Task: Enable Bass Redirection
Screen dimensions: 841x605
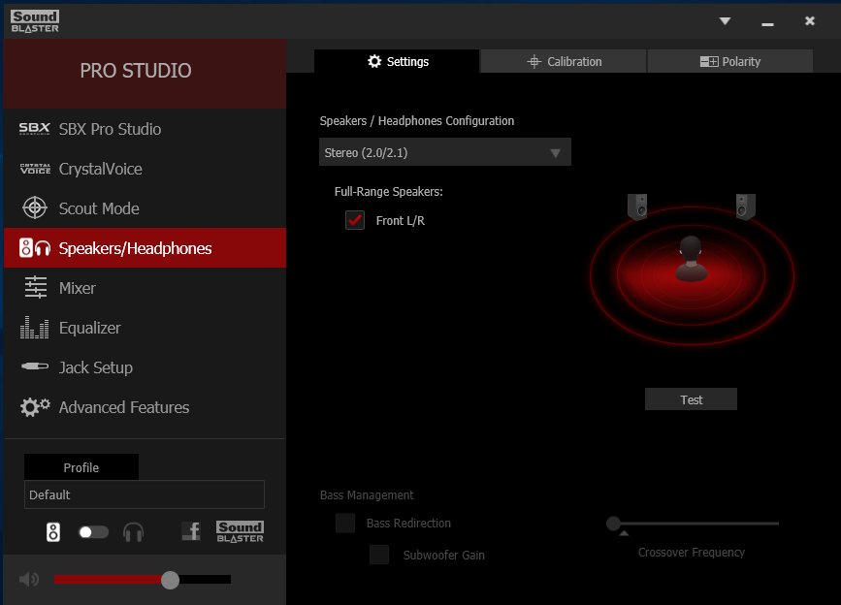Action: tap(344, 523)
